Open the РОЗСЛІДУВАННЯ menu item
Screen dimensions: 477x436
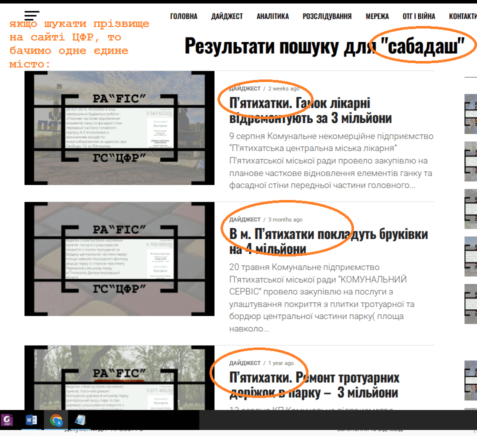point(326,16)
